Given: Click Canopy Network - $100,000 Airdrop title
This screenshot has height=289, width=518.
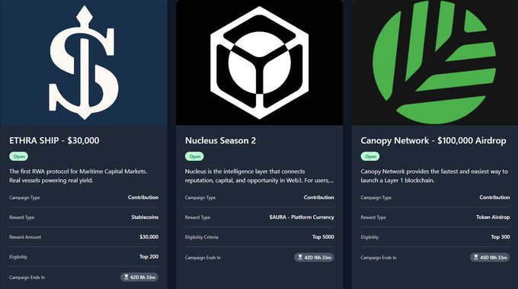Looking at the screenshot, I should [x=433, y=140].
